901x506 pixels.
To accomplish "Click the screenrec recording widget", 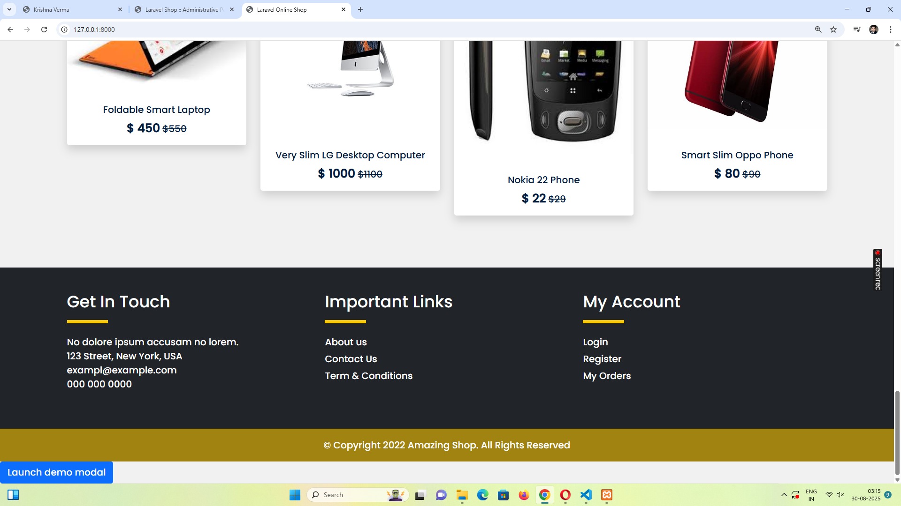I will point(878,270).
